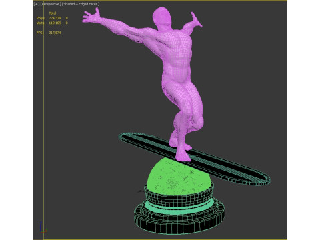Viewport: 320px width, 240px height.
Task: Open the [+] viewport general menu
Action: 36,4
